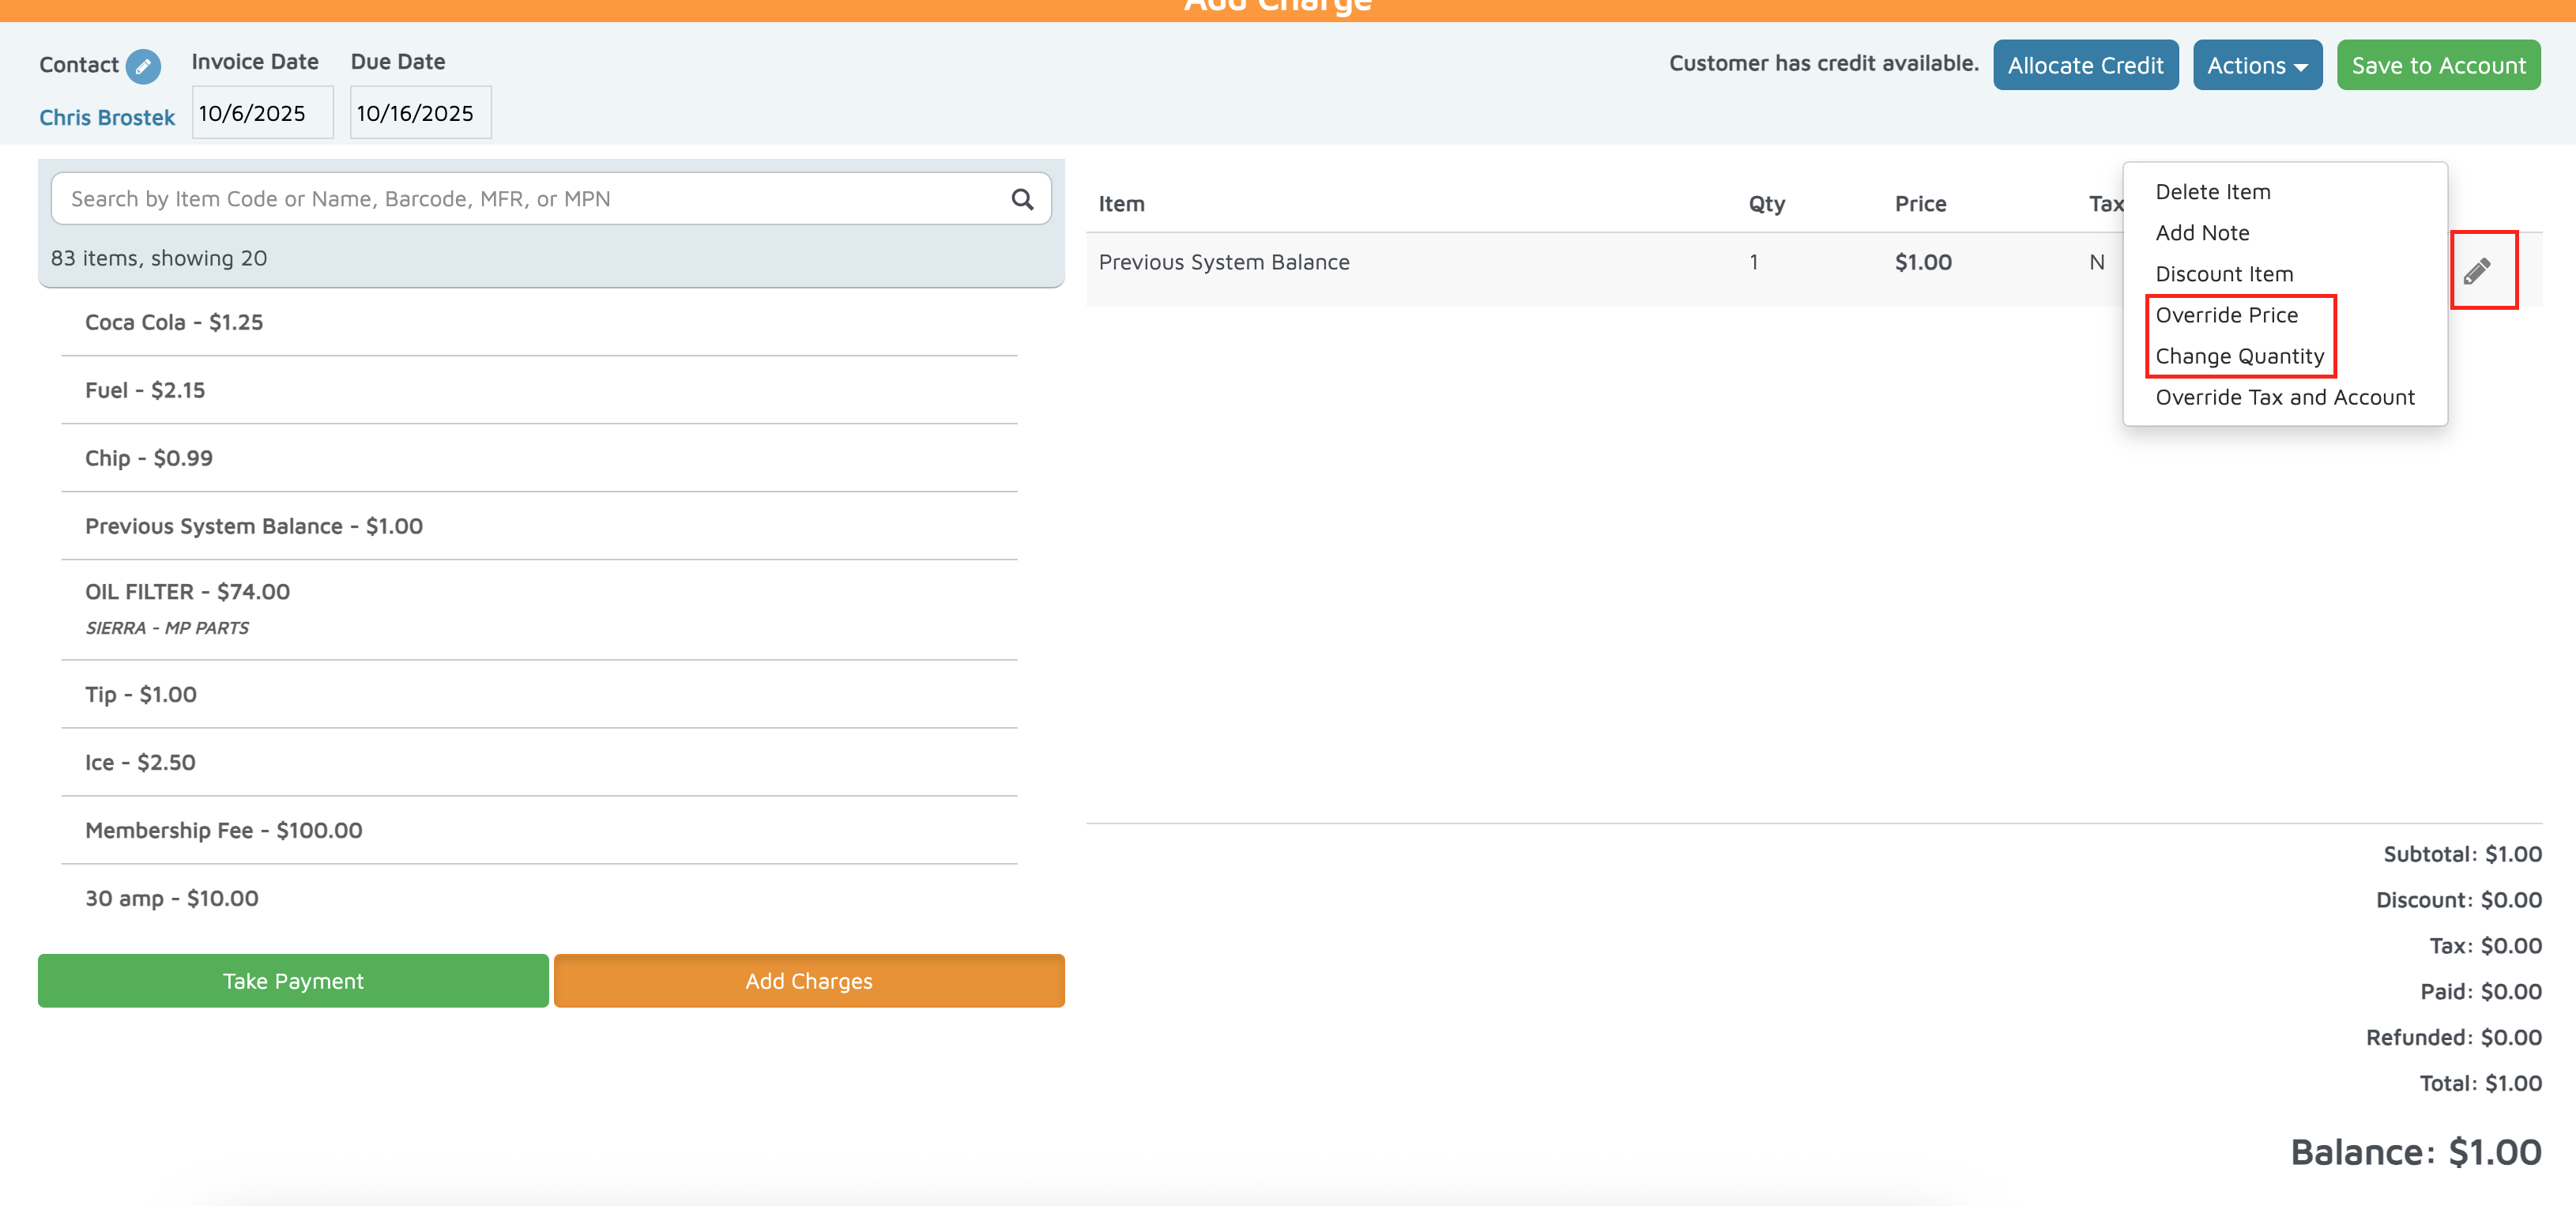This screenshot has width=2576, height=1206.
Task: Select the OIL FILTER item
Action: [188, 592]
